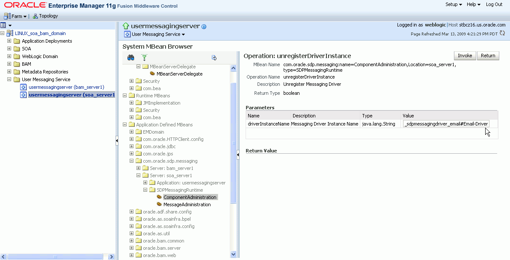
Task: Click the navigation pane scroll right arrow
Action: pos(111,257)
